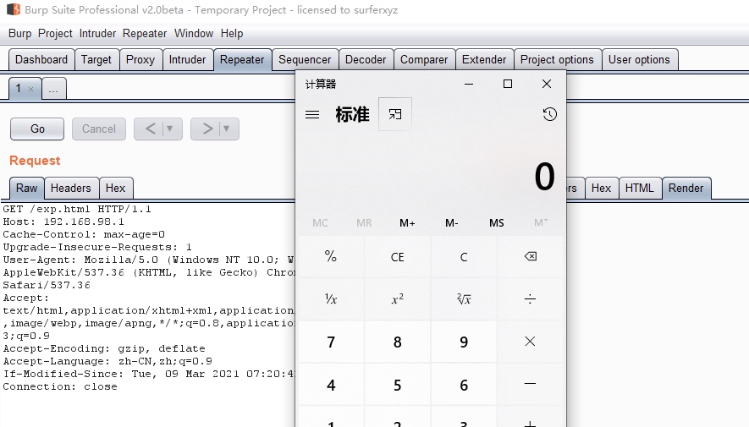Switch to the Intruder tool tab
This screenshot has width=749, height=427.
pos(187,59)
